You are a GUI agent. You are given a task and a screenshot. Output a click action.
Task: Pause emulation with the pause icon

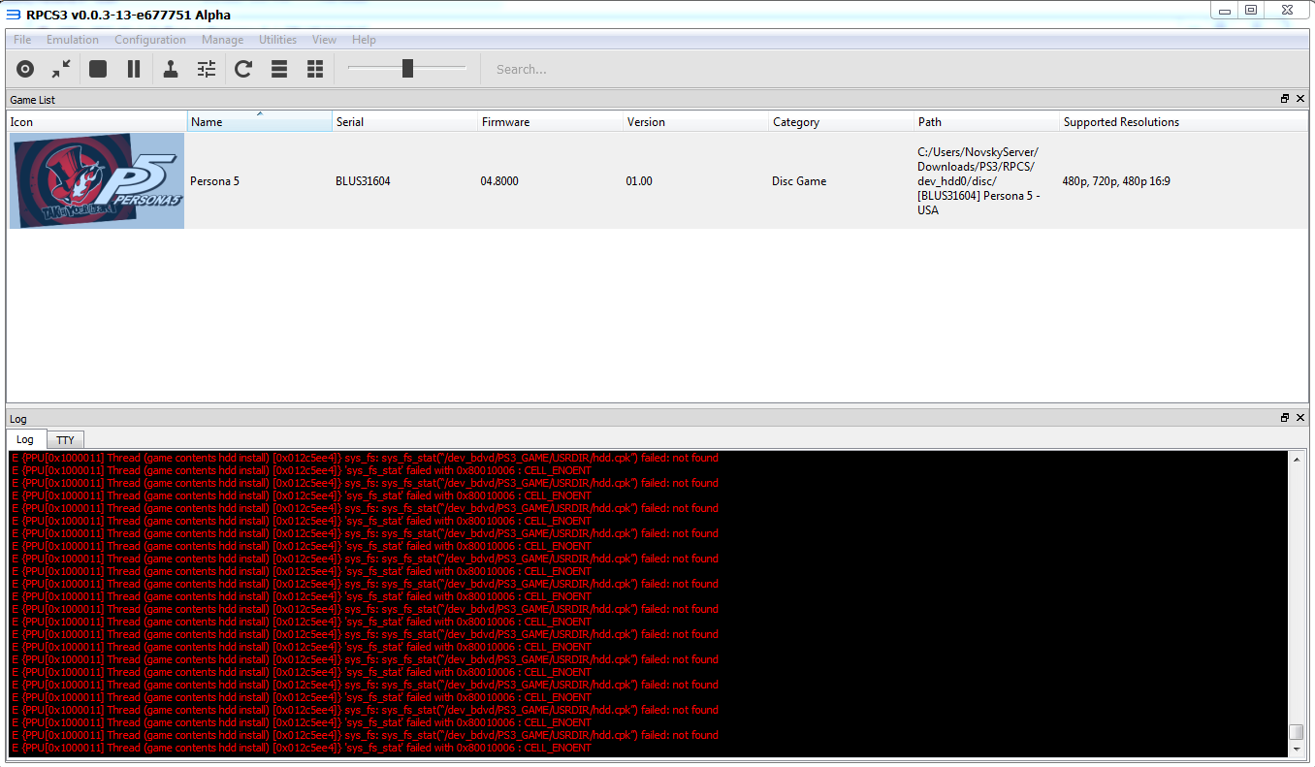click(x=134, y=69)
